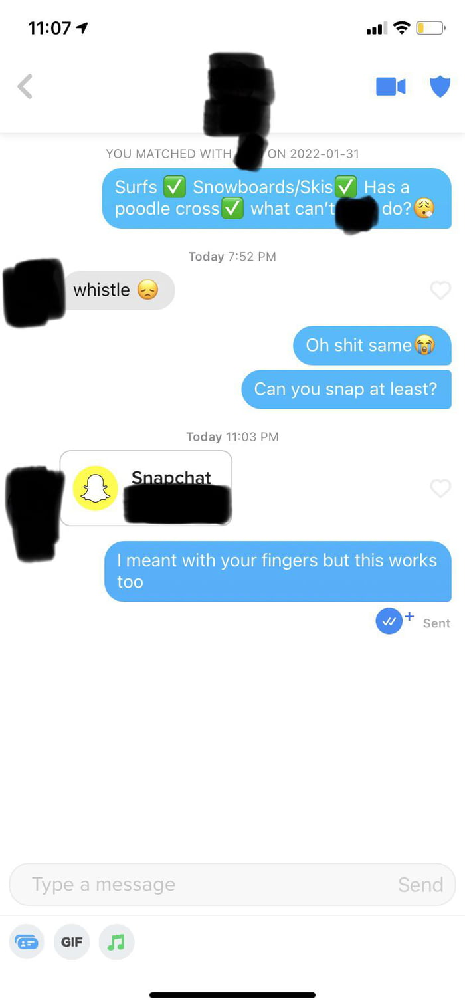Tap the blue double-check read receipt icon
The width and height of the screenshot is (465, 1007).
(389, 621)
